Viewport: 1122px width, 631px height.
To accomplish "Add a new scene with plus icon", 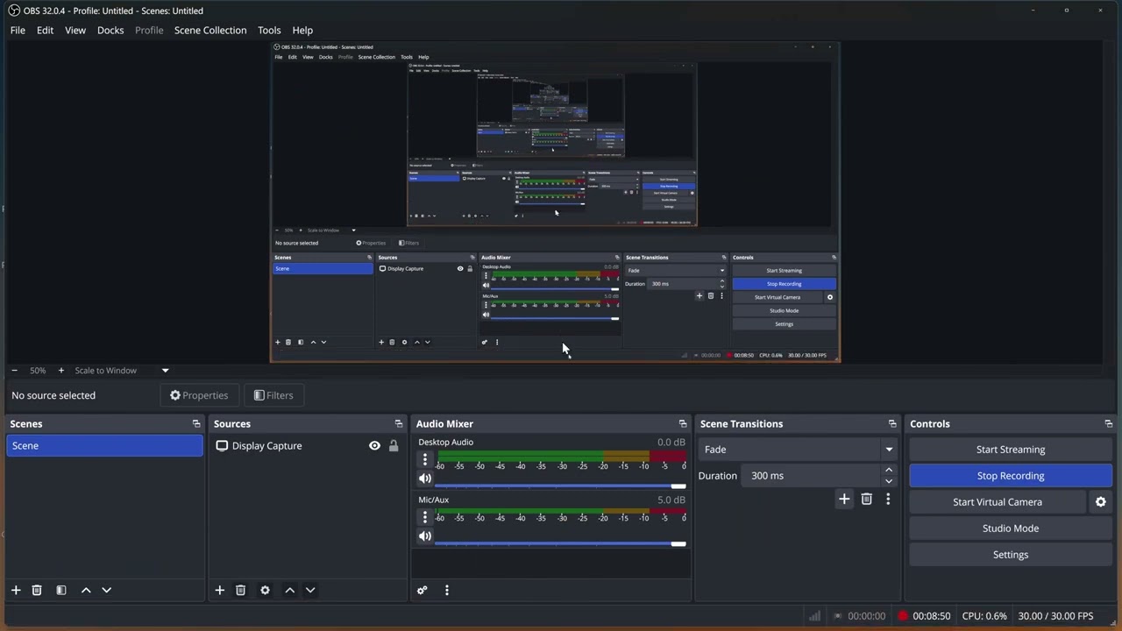I will point(16,590).
